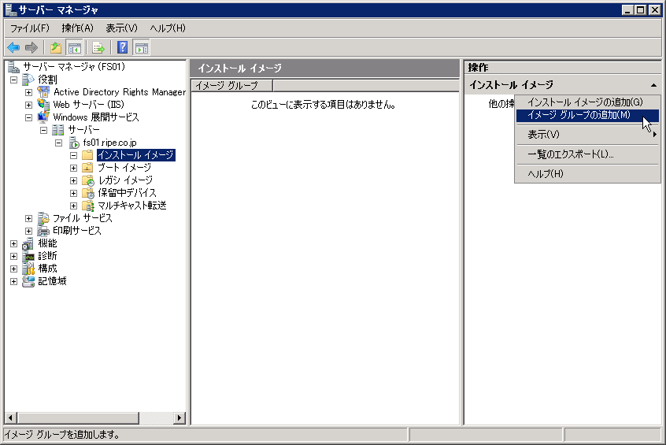This screenshot has width=666, height=445.
Task: Select the 診断 tree item
Action: click(47, 256)
